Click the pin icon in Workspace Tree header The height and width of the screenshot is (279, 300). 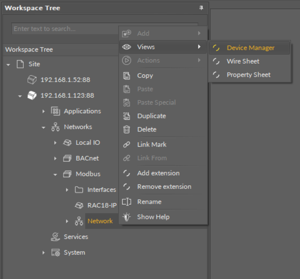tap(201, 8)
